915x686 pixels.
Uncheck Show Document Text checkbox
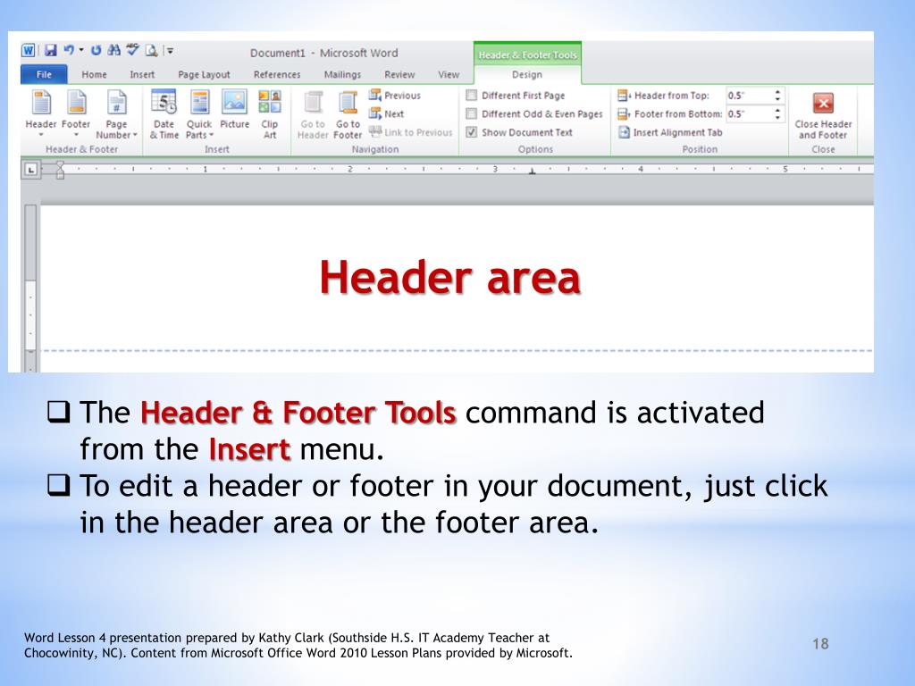[472, 132]
